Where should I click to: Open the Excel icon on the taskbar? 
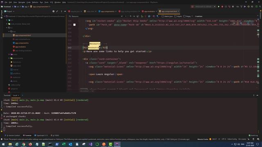click(64, 144)
